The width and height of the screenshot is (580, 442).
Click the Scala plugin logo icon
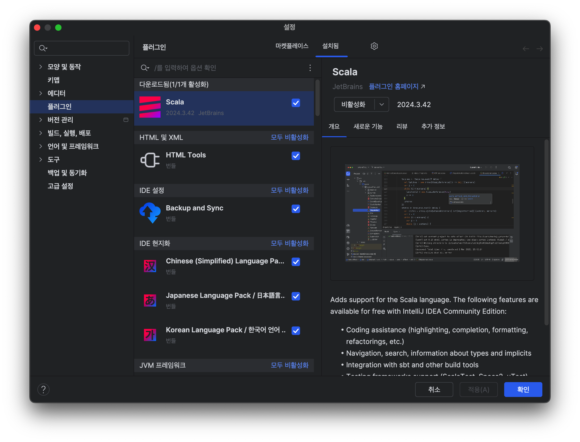(150, 107)
